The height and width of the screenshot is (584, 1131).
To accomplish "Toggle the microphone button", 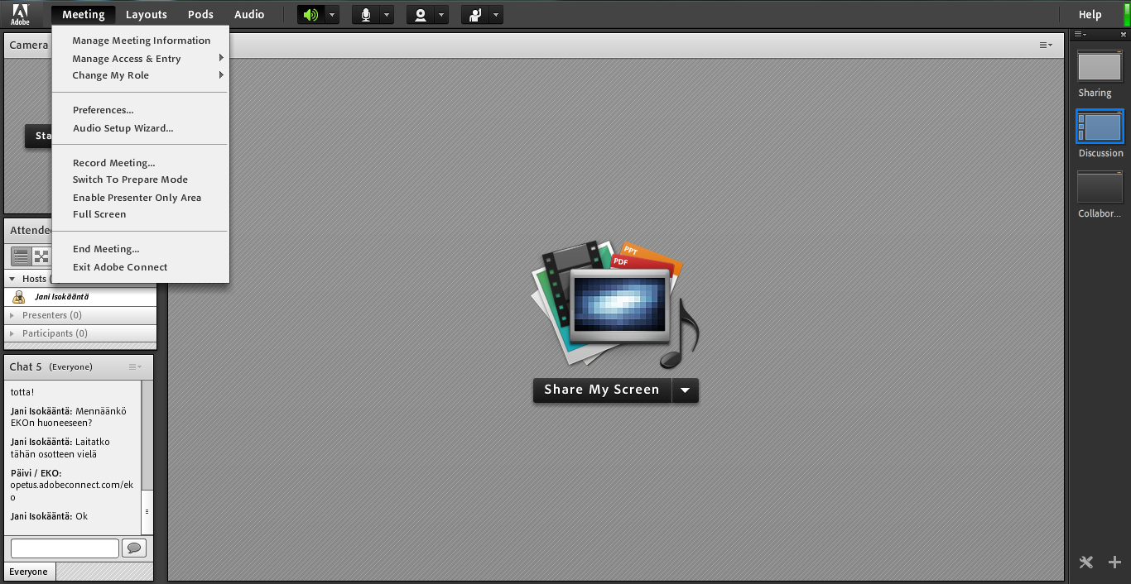I will (365, 15).
